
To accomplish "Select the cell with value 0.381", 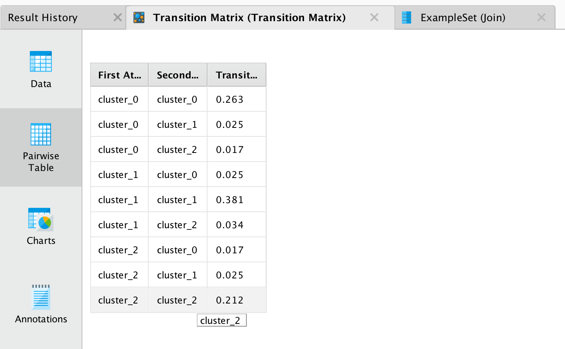I will pyautogui.click(x=237, y=200).
